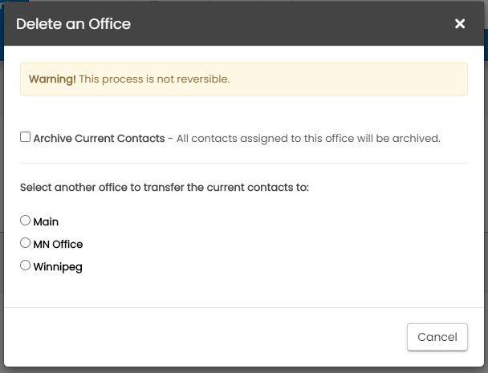Select the Main office radio button

tap(26, 221)
